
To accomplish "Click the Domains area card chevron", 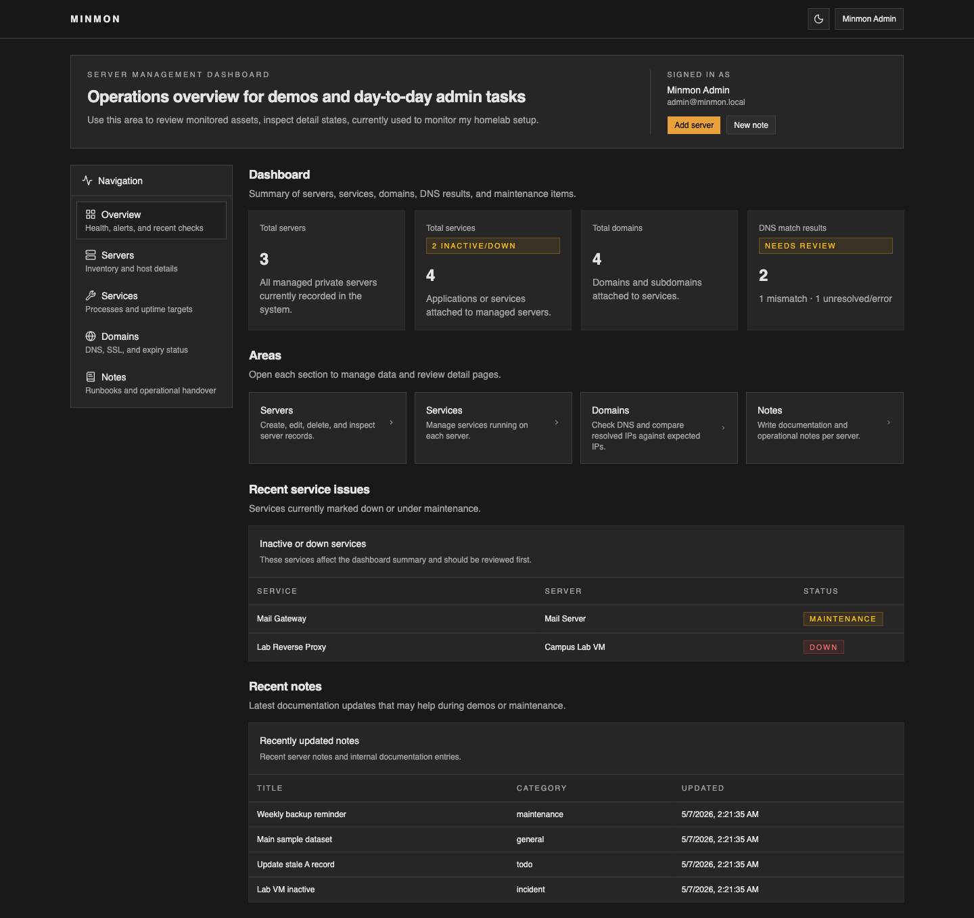I will [x=723, y=428].
